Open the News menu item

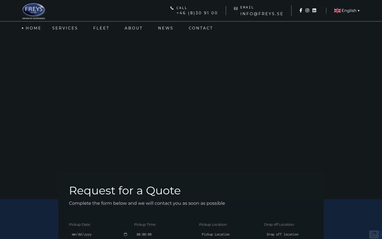166,28
